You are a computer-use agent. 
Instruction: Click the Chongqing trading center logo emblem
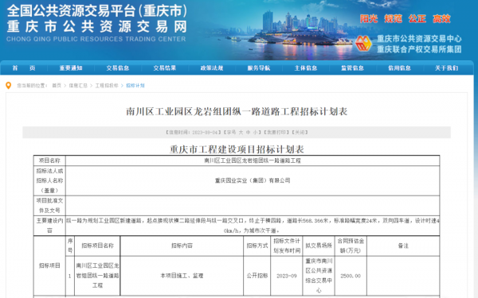click(x=363, y=44)
